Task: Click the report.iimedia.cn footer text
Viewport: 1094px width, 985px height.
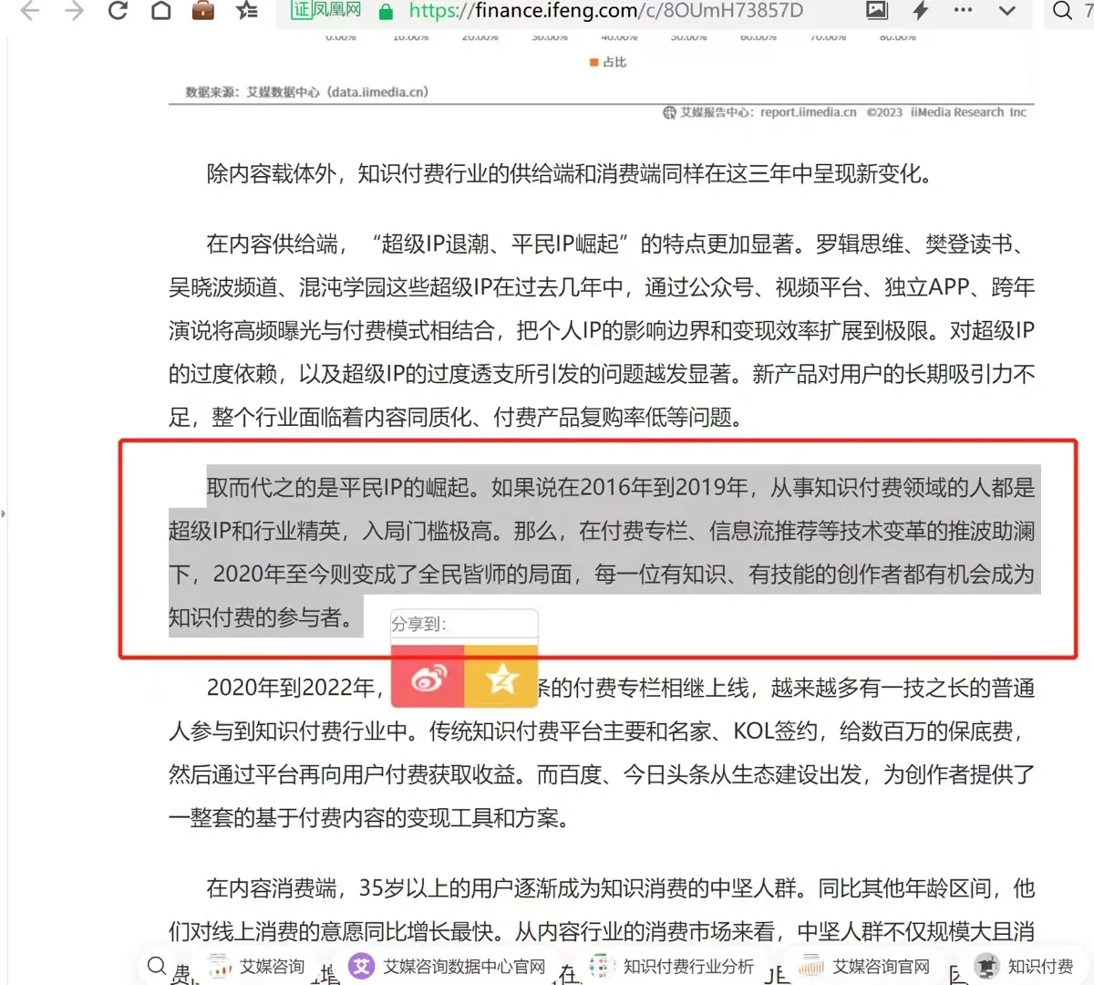Action: click(808, 112)
